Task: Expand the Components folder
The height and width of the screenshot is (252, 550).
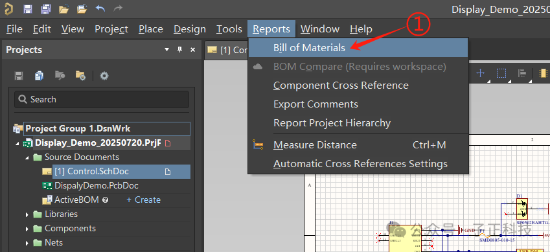Action: click(x=27, y=229)
